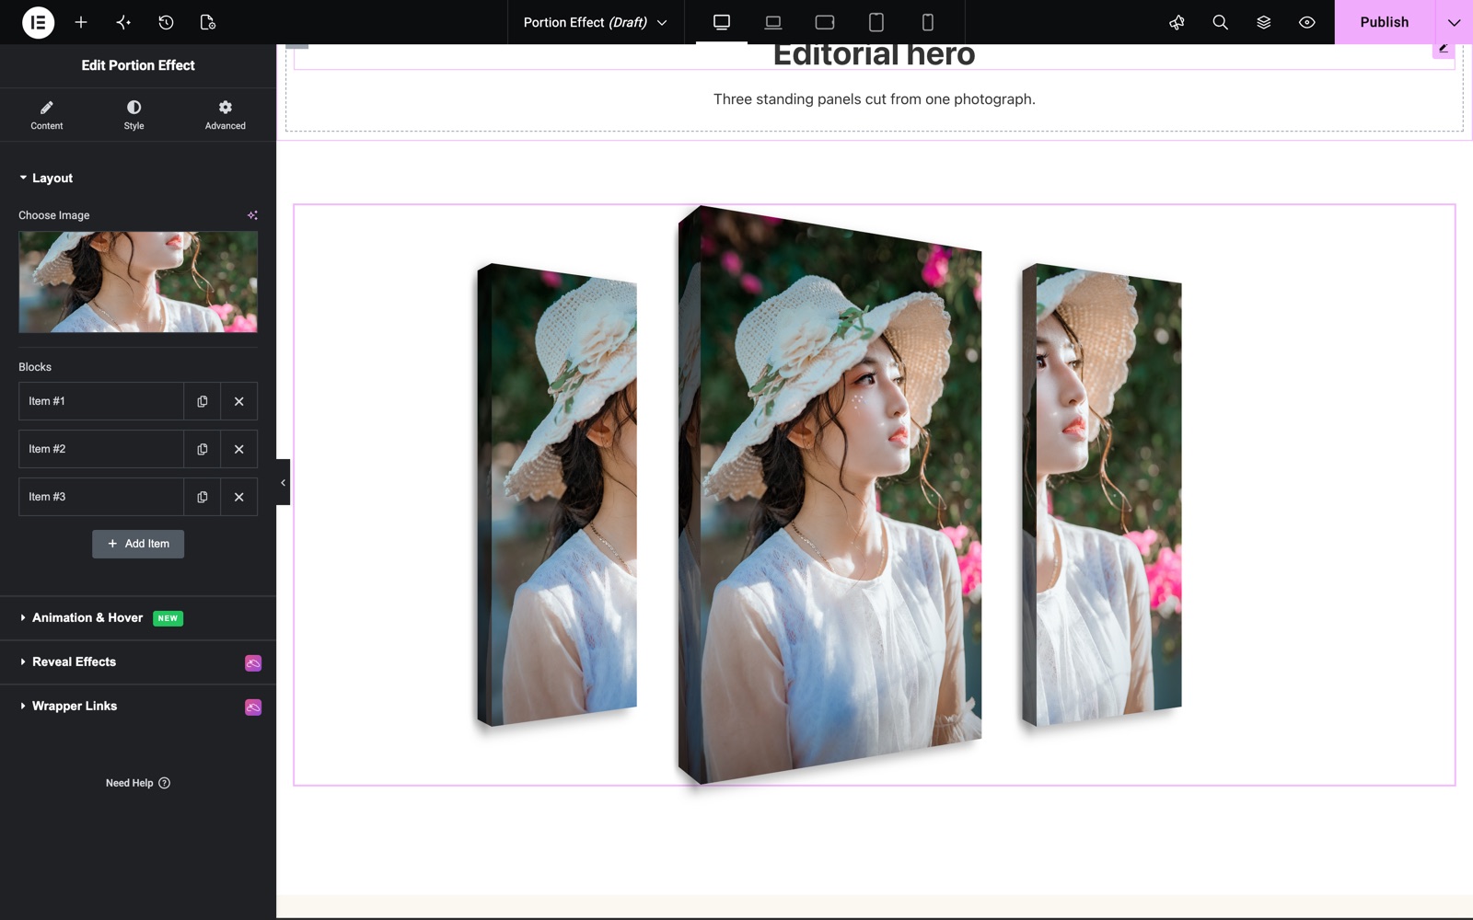Viewport: 1473px width, 920px height.
Task: Open Item #3 block
Action: pyautogui.click(x=101, y=497)
